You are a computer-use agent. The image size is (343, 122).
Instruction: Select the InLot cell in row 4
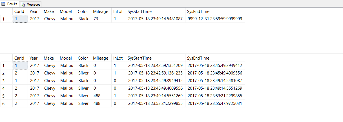[115, 88]
